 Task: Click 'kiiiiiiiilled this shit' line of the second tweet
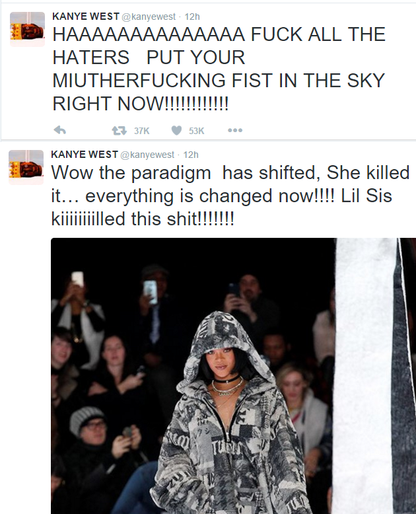[143, 219]
